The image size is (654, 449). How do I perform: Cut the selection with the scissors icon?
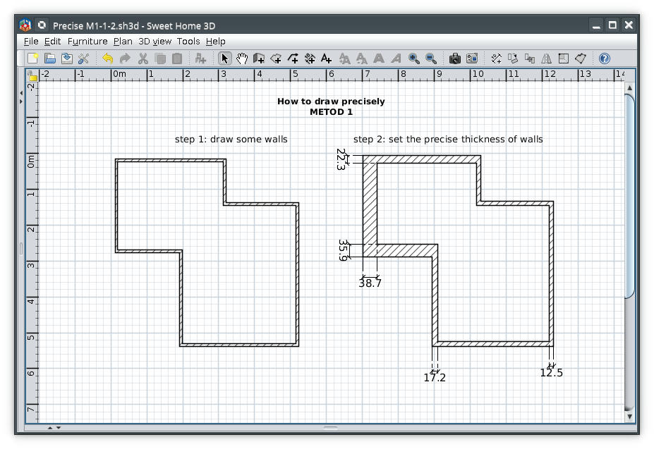click(143, 59)
